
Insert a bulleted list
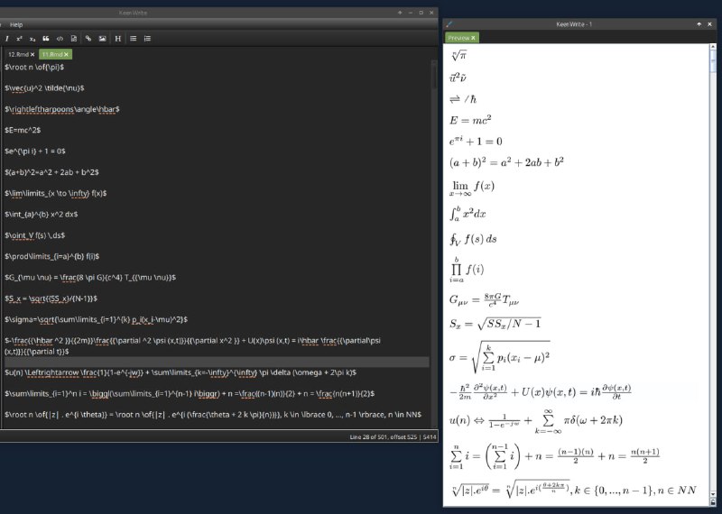click(133, 39)
